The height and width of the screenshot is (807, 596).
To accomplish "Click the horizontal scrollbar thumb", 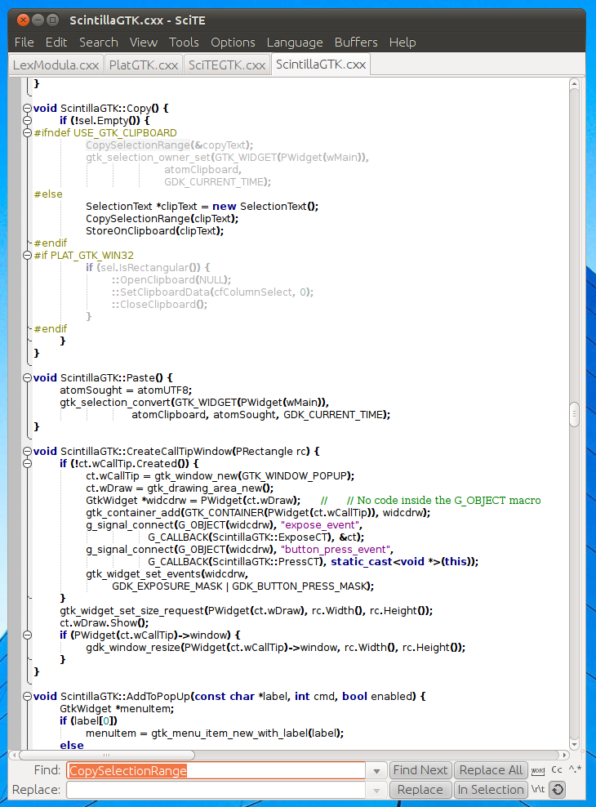I will [106, 755].
